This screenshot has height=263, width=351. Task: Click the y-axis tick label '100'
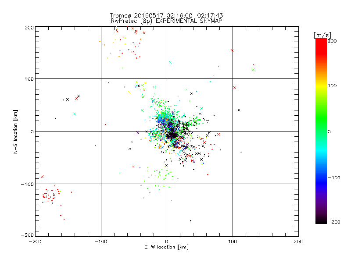[29, 79]
